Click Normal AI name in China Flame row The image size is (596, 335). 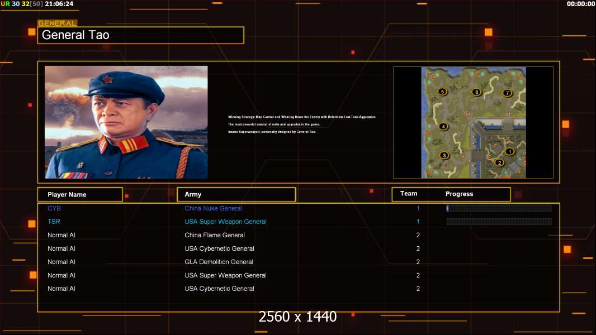(x=61, y=235)
